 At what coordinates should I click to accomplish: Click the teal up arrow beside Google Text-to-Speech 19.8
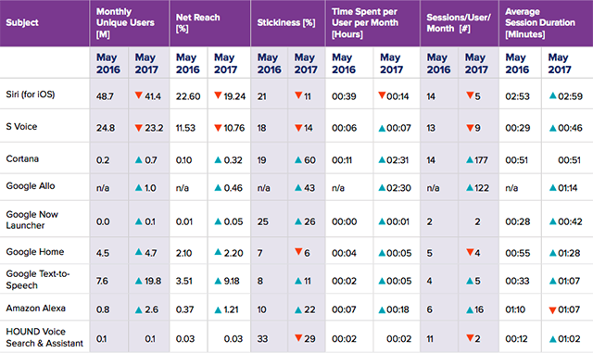[x=139, y=281]
